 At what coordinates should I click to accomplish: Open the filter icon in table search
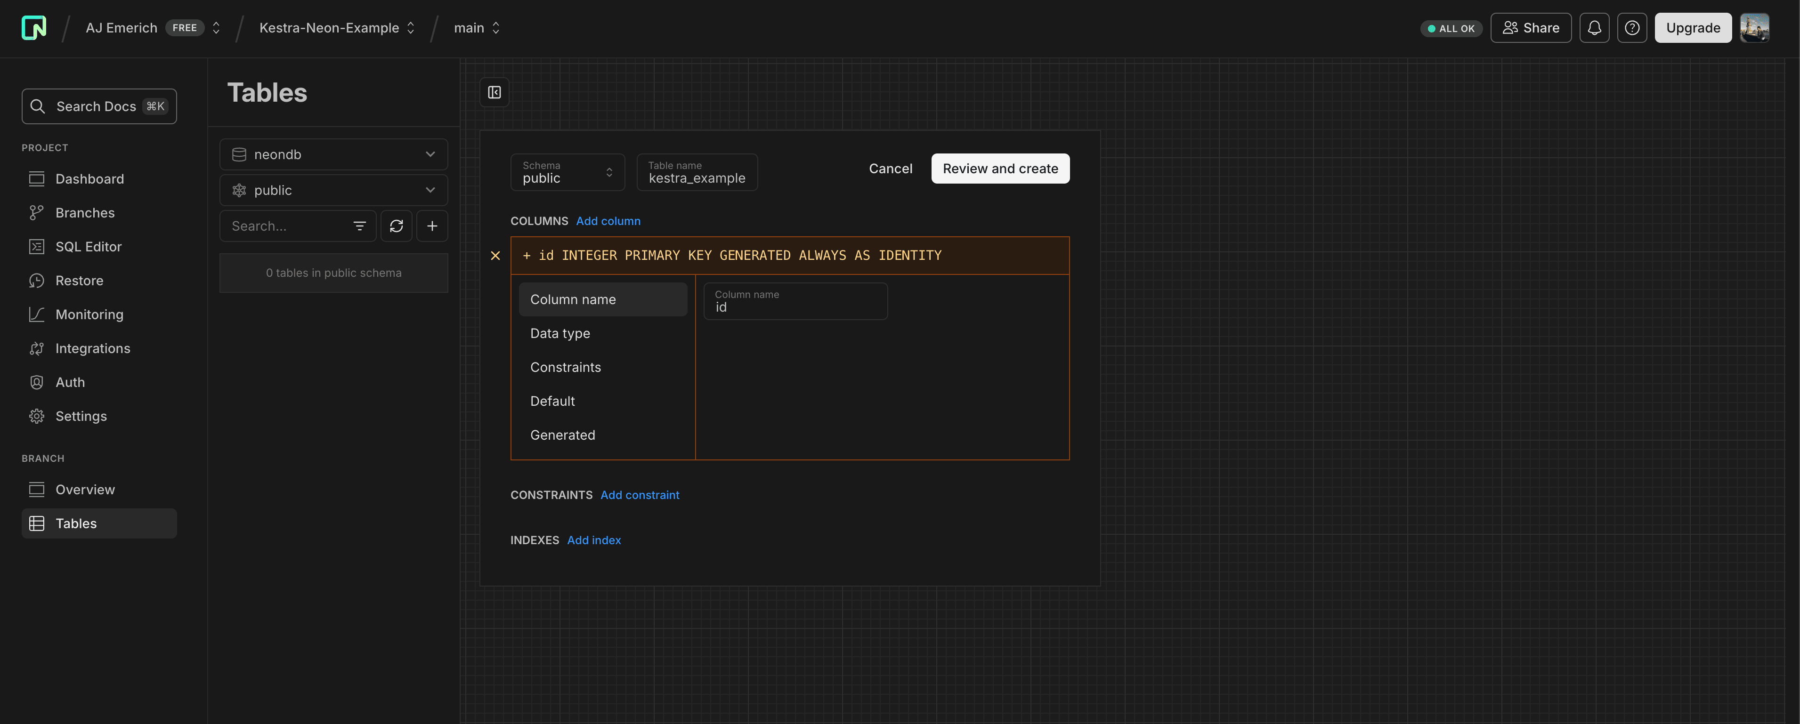click(x=359, y=225)
